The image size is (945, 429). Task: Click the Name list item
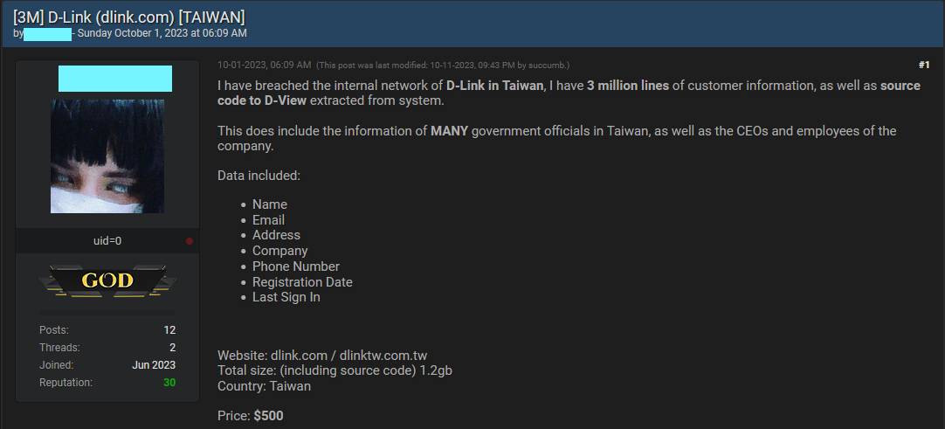[269, 204]
